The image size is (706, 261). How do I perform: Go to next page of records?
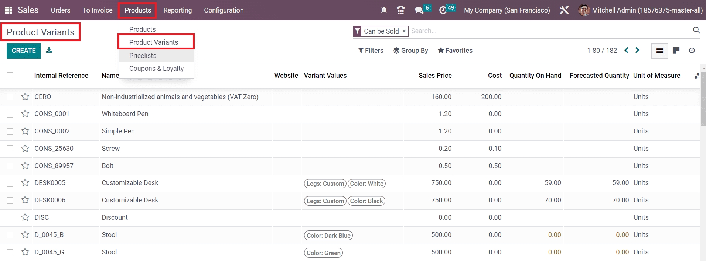click(x=637, y=51)
